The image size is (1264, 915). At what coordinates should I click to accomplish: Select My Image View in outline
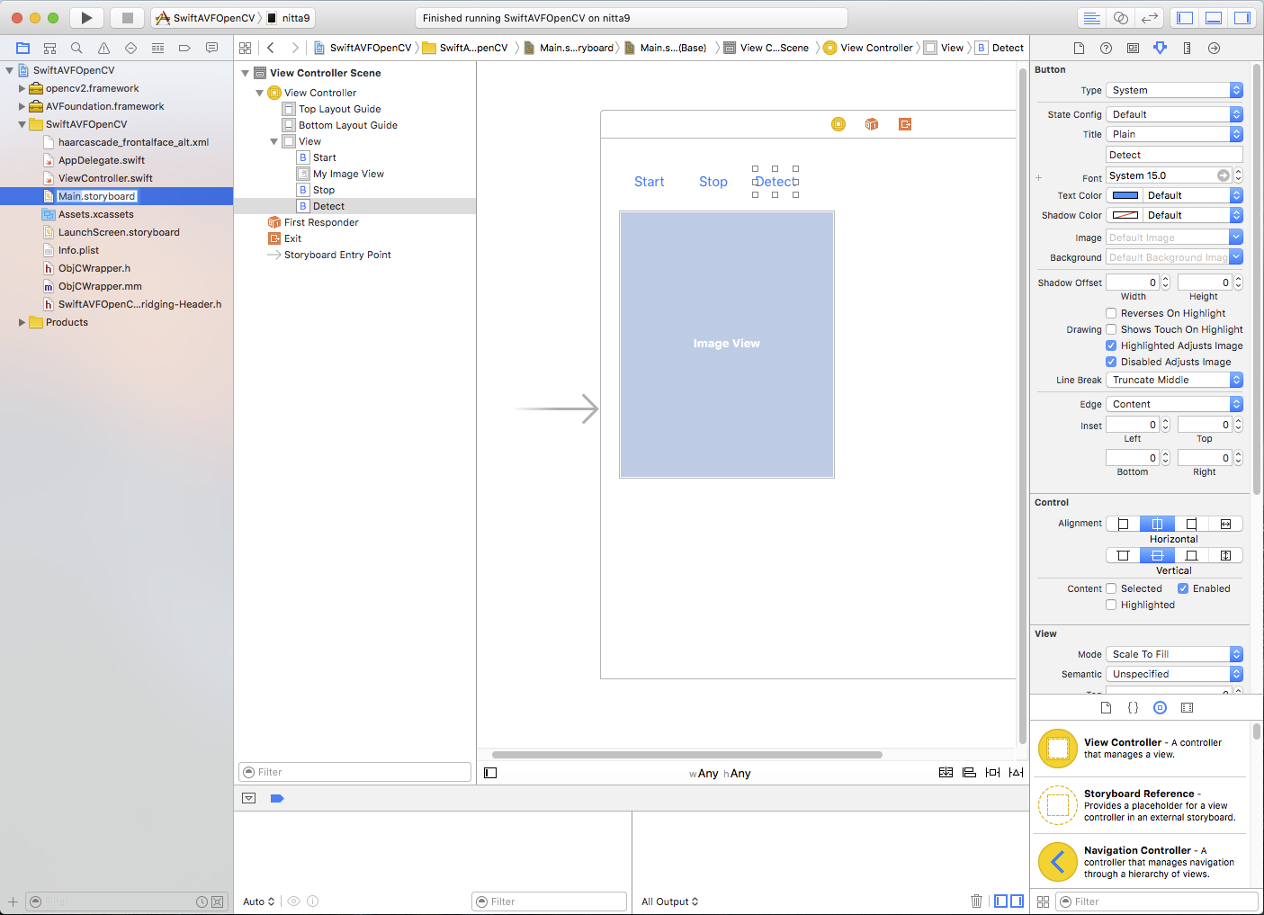[x=348, y=174]
